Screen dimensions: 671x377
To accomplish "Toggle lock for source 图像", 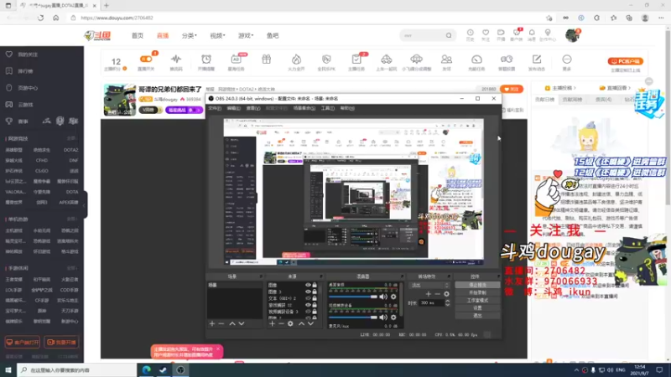I will (x=315, y=285).
